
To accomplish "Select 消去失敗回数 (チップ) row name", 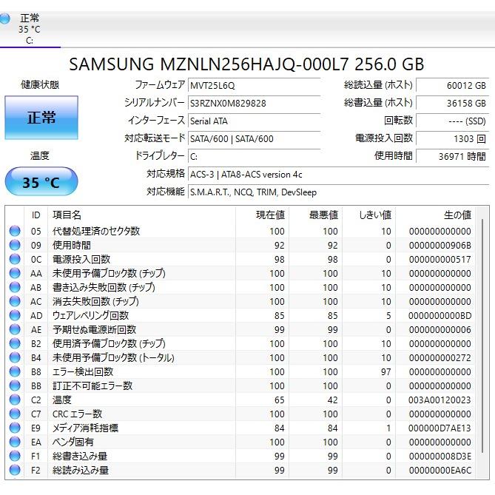I will tap(95, 301).
